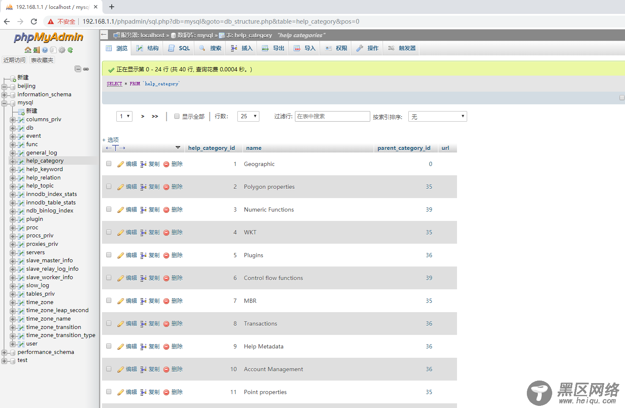Open the 行数 row count dropdown
Image resolution: width=625 pixels, height=408 pixels.
click(248, 116)
